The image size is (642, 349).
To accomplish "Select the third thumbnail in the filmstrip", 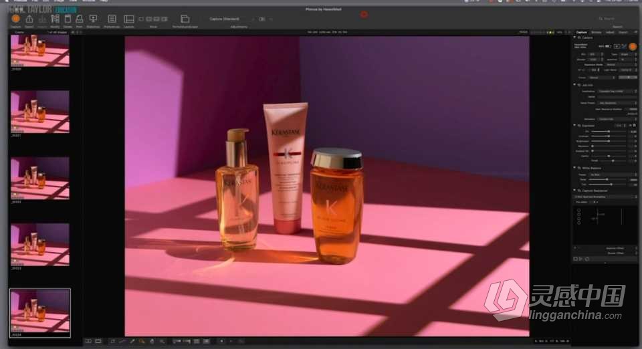I will [x=39, y=179].
